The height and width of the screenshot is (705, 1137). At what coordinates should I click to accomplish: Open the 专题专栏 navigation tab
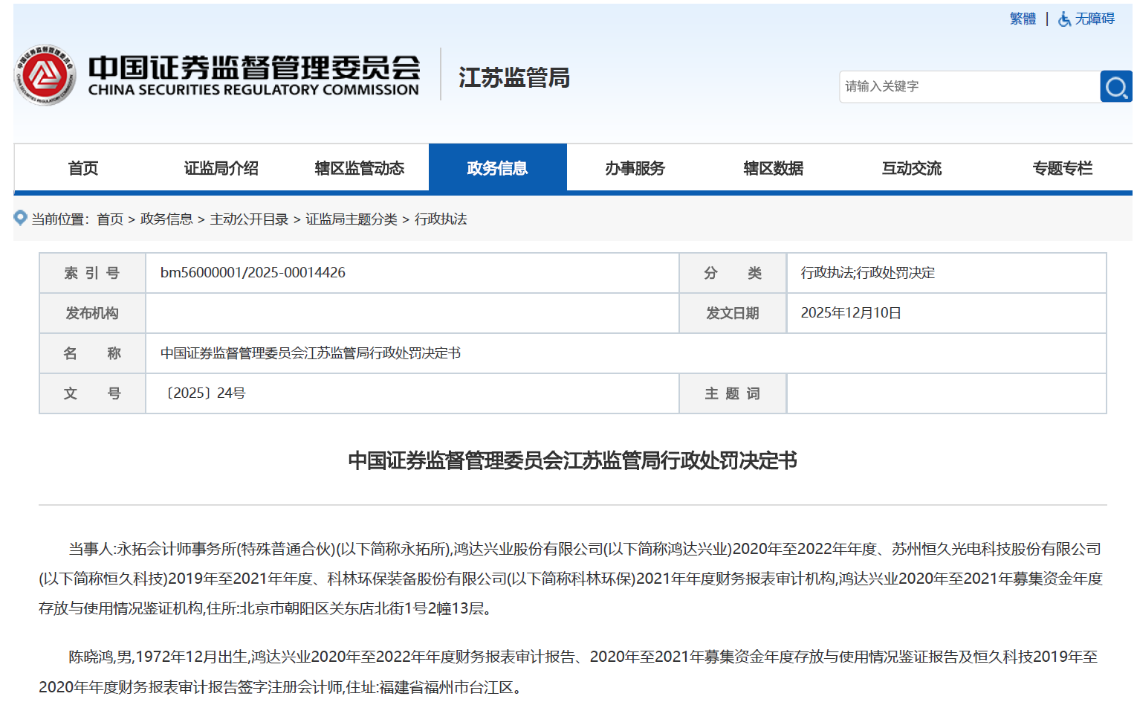(x=1063, y=168)
